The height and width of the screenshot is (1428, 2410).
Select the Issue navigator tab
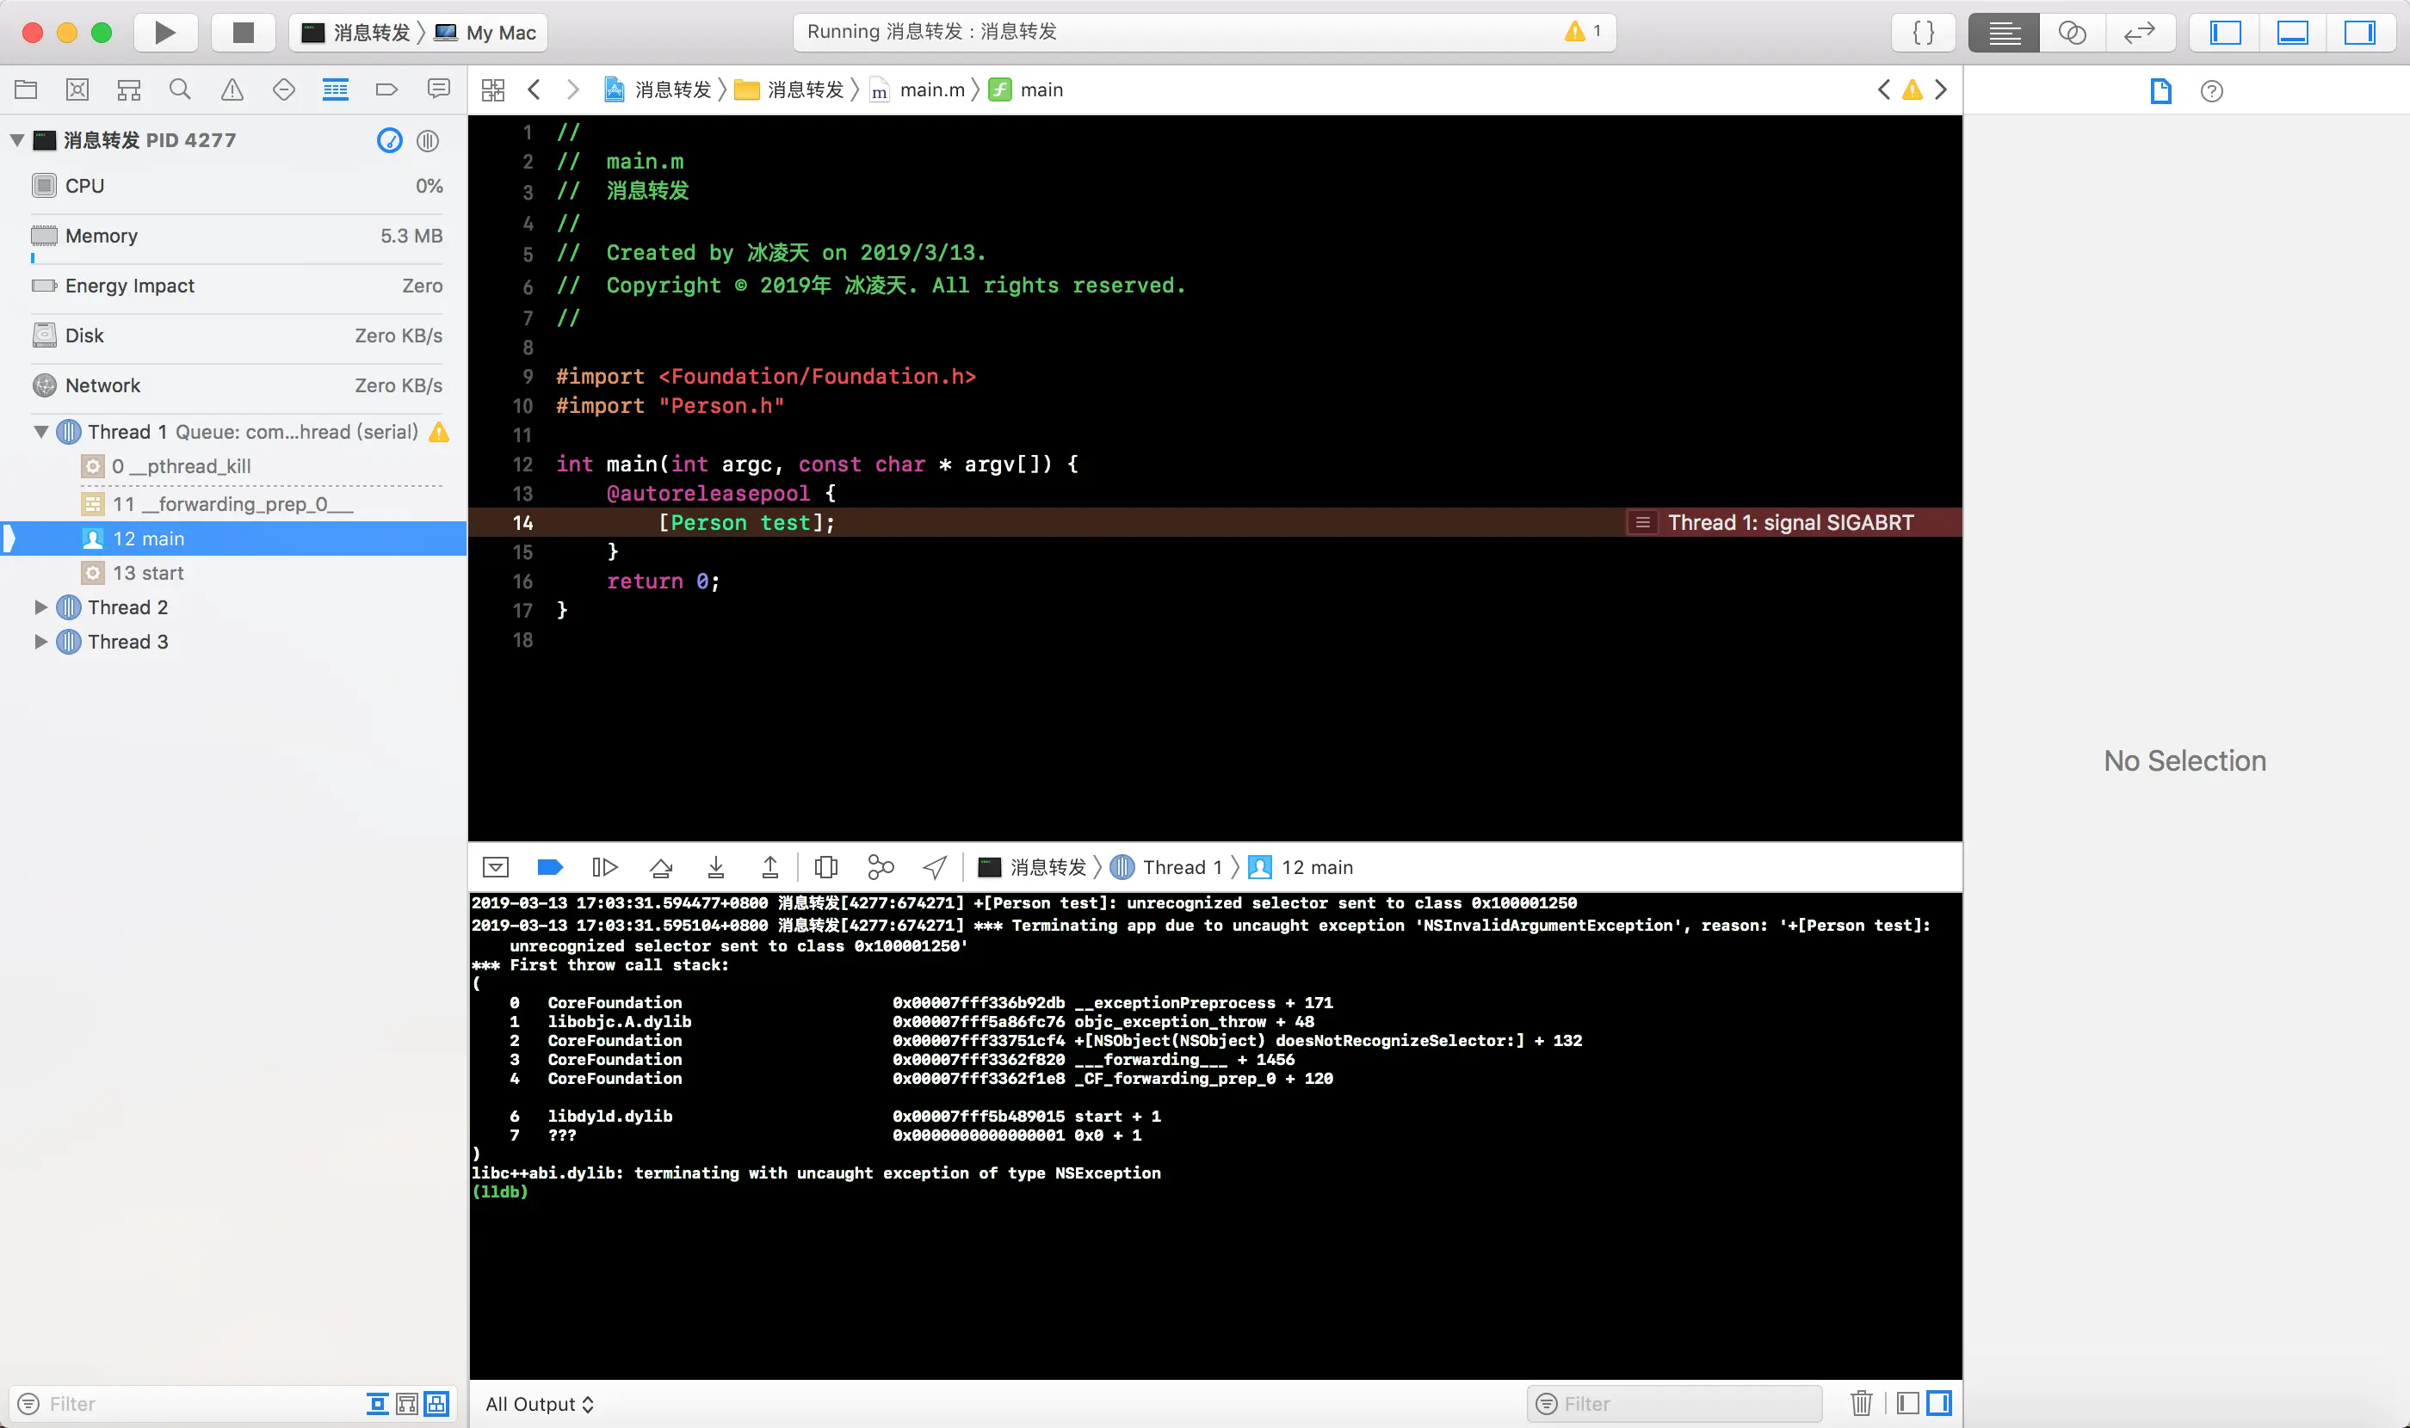click(x=232, y=89)
